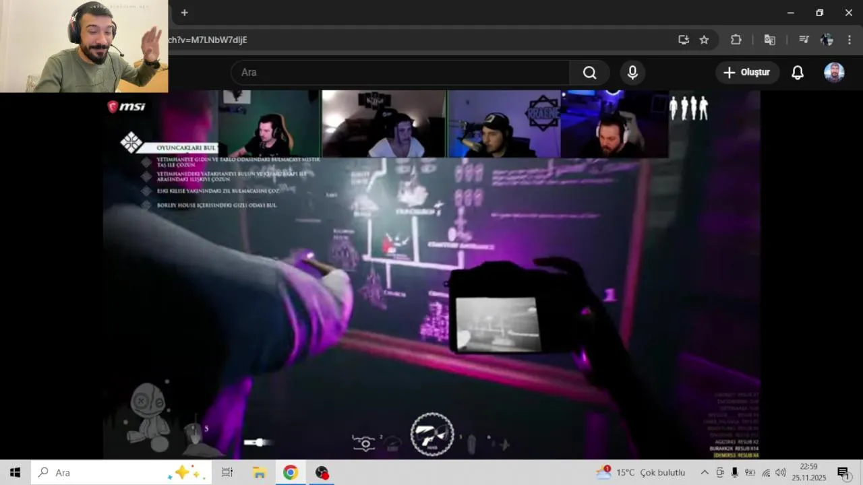Image resolution: width=863 pixels, height=485 pixels.
Task: Click the microphone tray icon
Action: click(735, 473)
